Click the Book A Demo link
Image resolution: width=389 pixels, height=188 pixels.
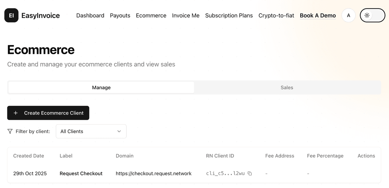[x=318, y=16]
